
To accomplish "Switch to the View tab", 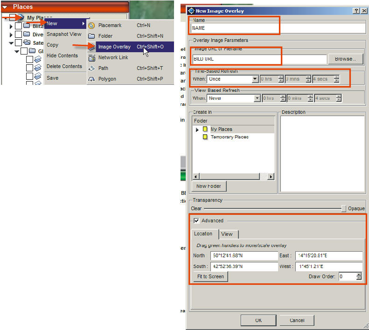I will (x=228, y=234).
